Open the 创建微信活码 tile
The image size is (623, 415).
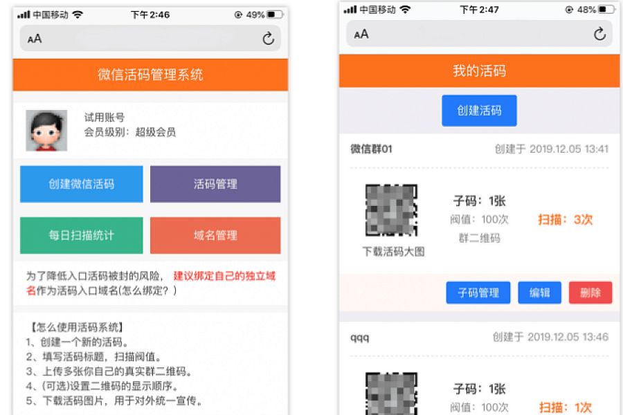82,184
